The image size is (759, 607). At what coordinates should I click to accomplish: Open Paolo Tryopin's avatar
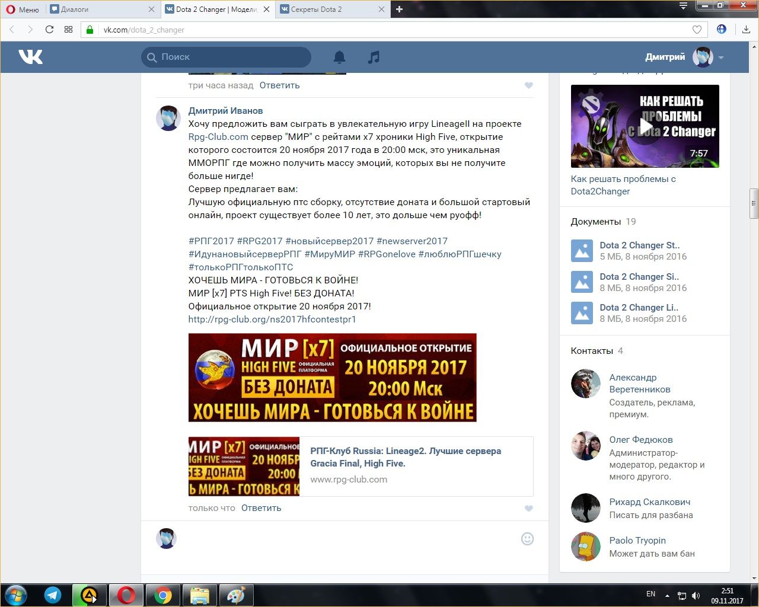coord(586,547)
